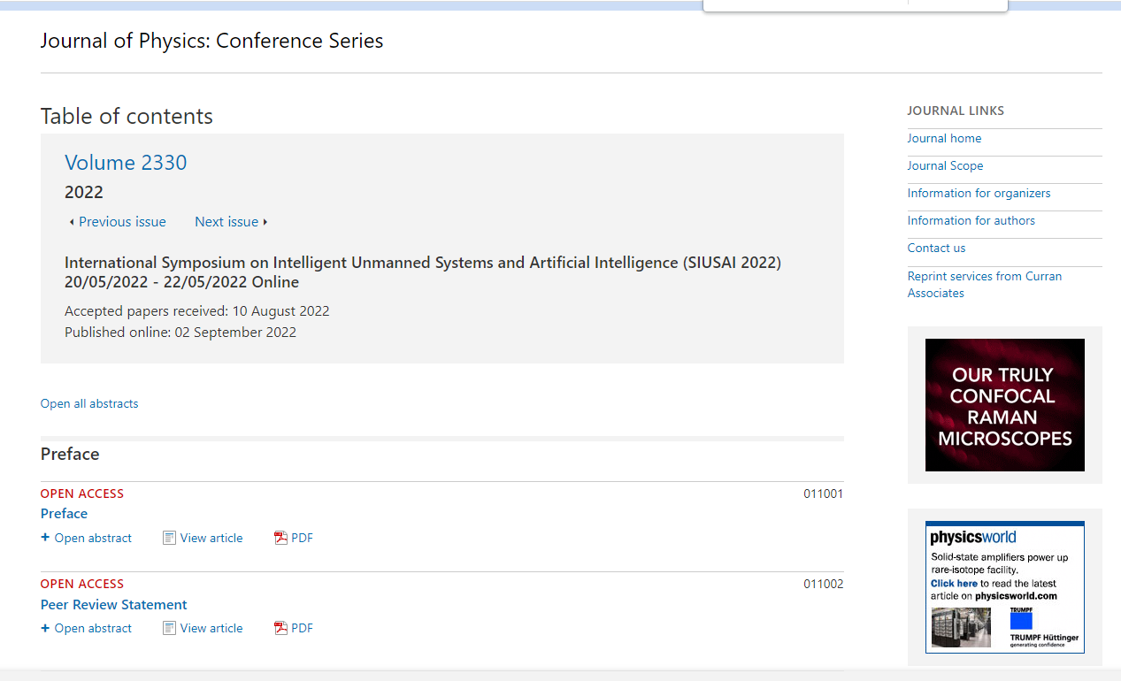Open Information for organizers link

tap(979, 193)
